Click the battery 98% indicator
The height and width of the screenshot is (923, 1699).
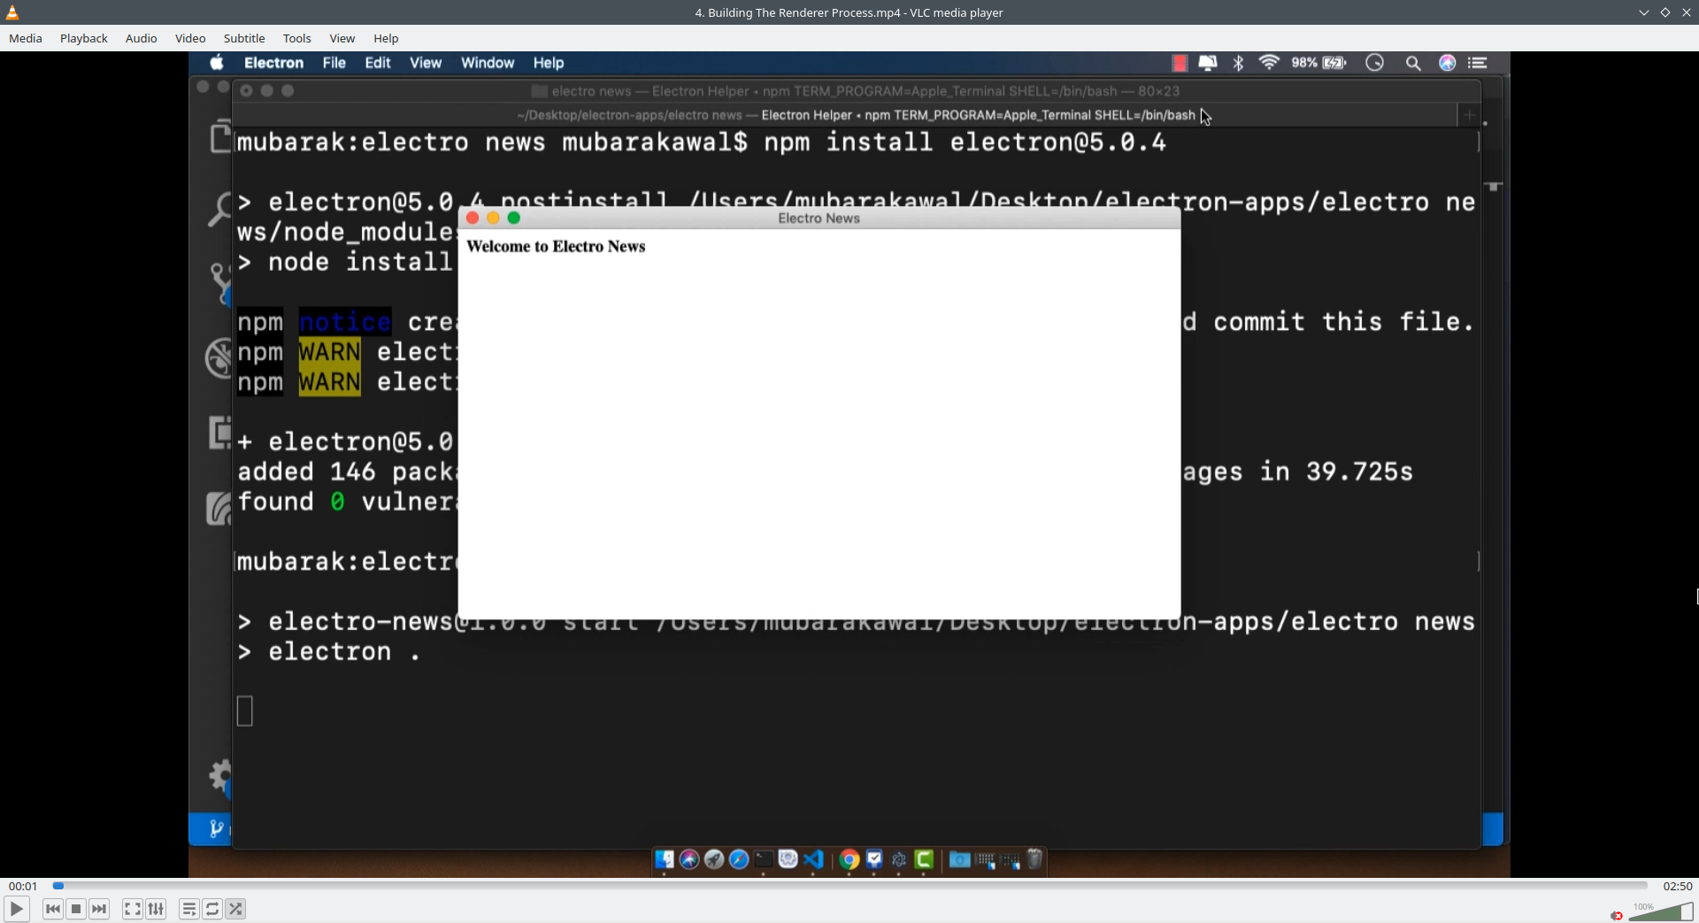coord(1319,63)
